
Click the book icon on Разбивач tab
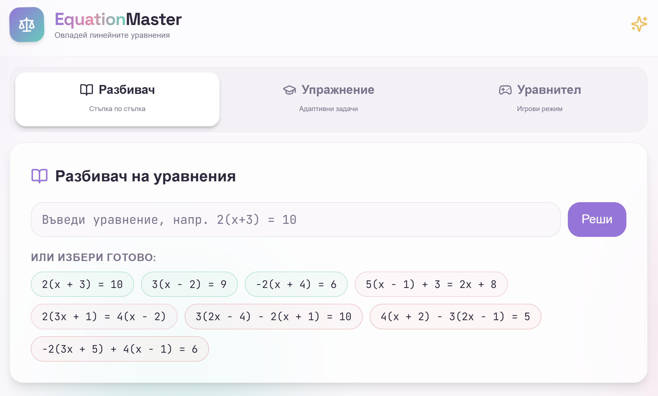[86, 90]
